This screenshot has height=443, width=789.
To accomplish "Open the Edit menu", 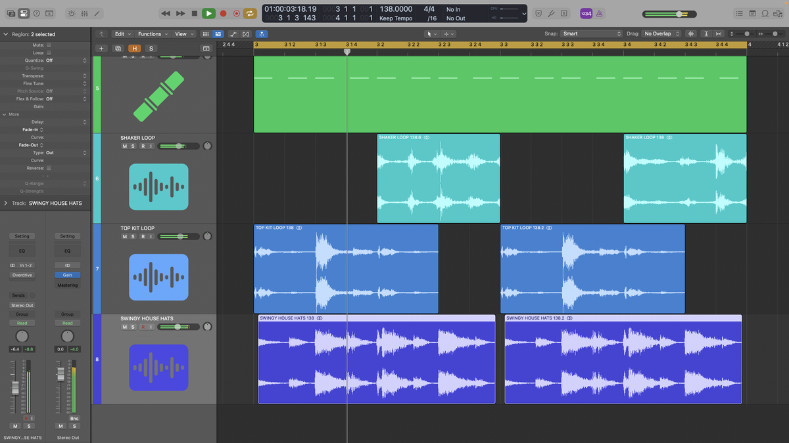I will click(x=122, y=34).
